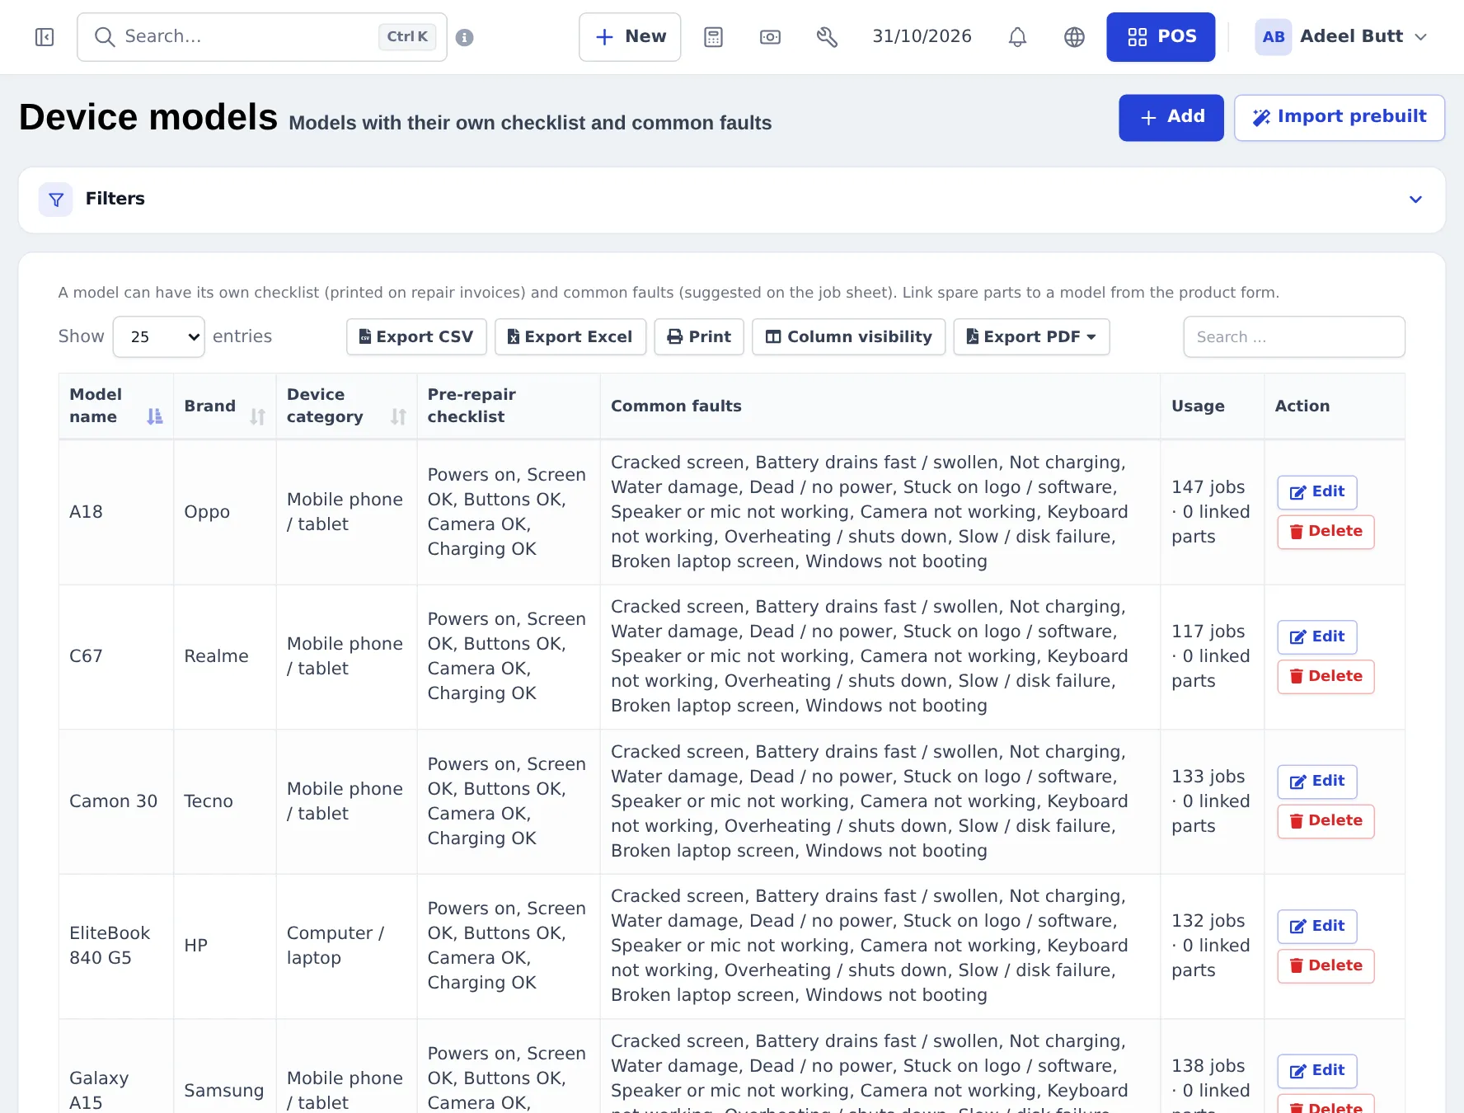
Task: Open the wrench tools icon
Action: (x=828, y=37)
